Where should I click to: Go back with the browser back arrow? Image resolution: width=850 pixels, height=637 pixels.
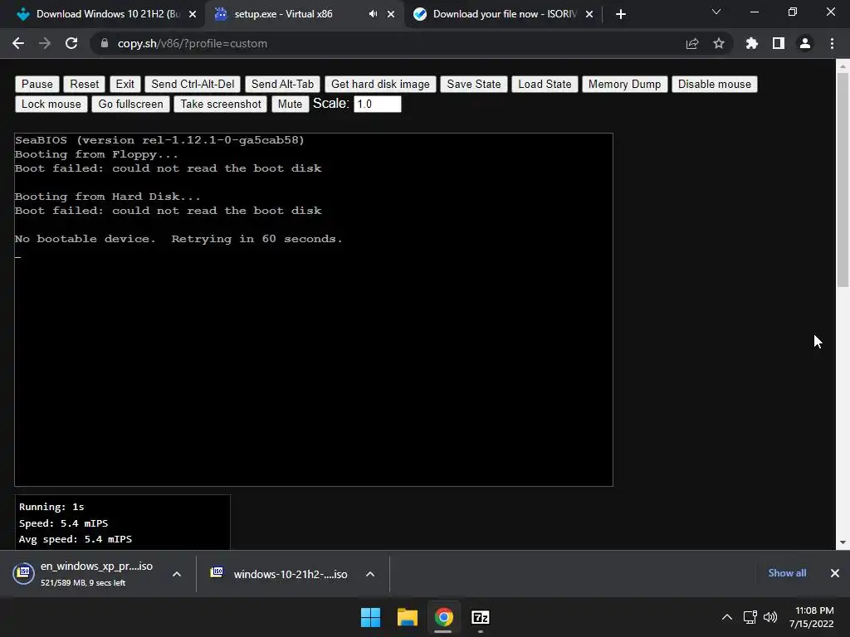[18, 43]
